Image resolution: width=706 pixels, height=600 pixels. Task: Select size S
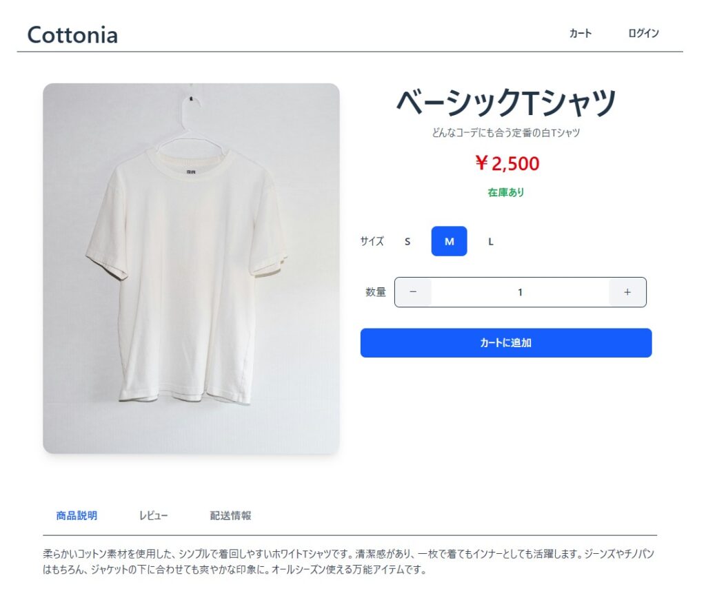coord(407,241)
